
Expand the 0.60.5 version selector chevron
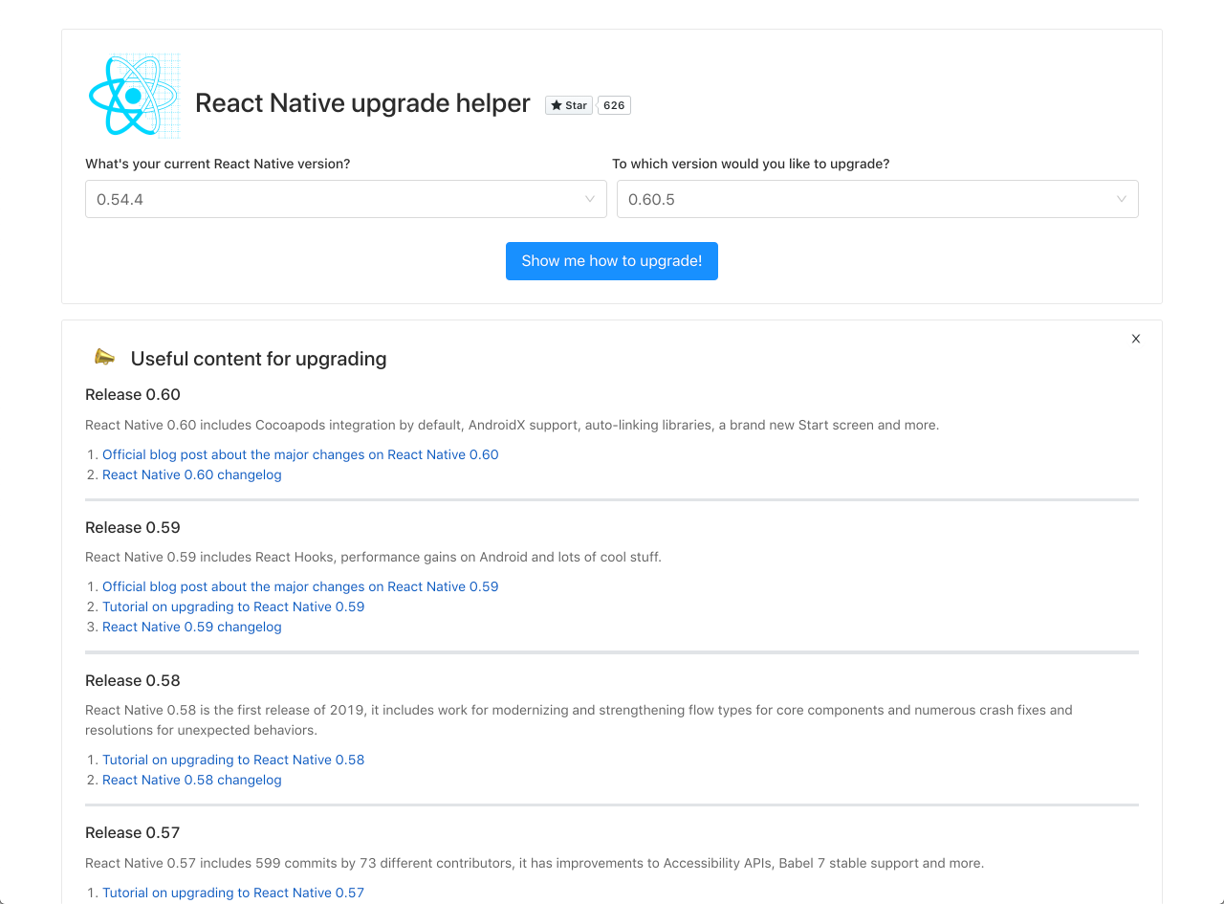[x=1120, y=199]
